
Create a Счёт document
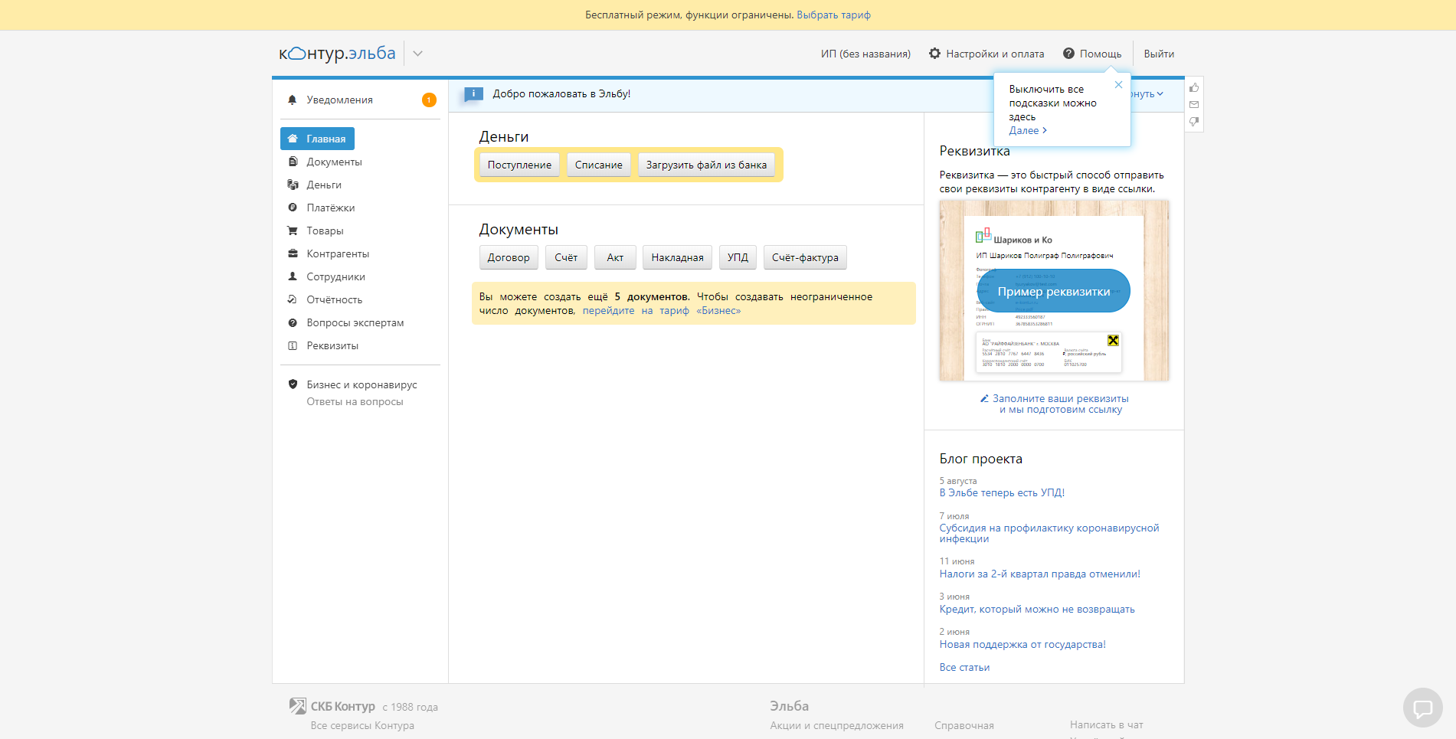click(x=566, y=257)
